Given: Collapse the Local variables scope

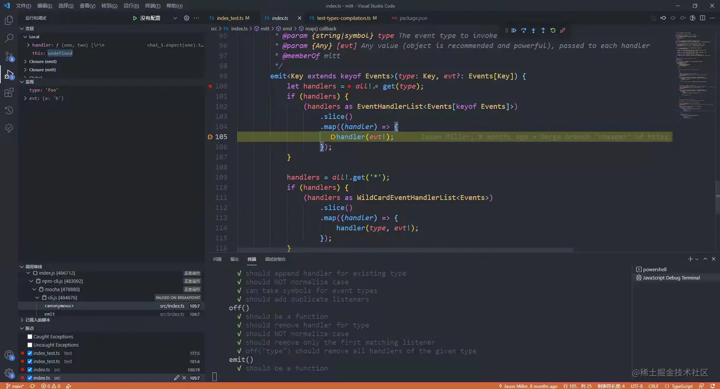Looking at the screenshot, I should (25, 37).
